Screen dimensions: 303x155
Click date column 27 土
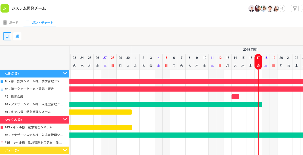pos(105,62)
